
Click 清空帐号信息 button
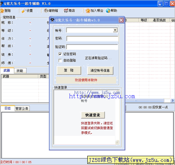(100, 71)
